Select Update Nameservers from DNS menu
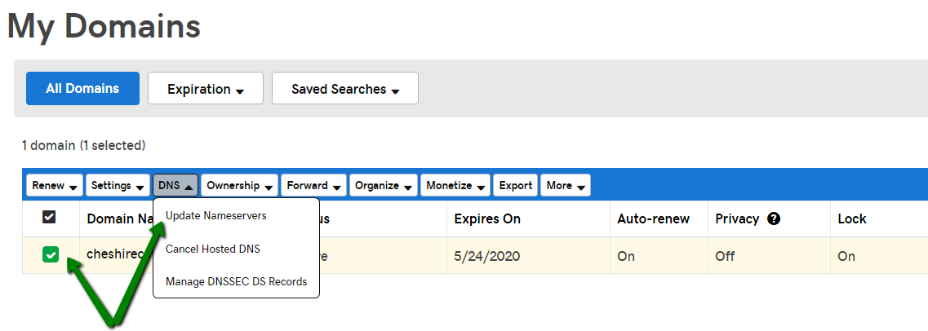This screenshot has width=928, height=331. (x=216, y=216)
